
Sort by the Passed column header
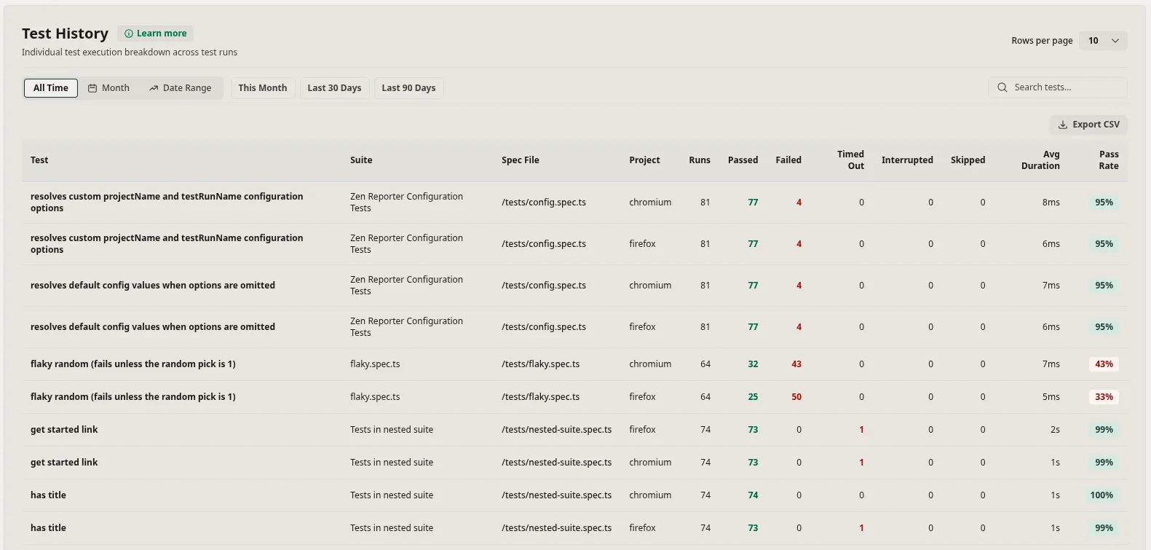coord(743,160)
